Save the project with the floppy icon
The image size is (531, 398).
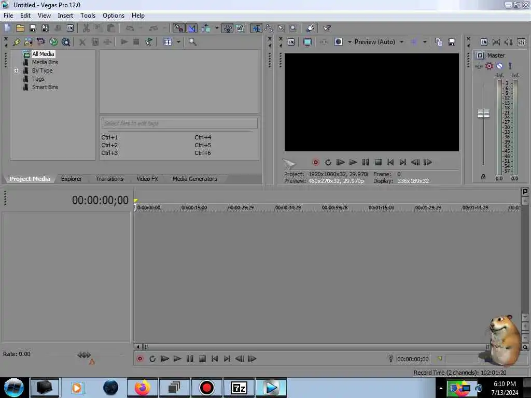(x=33, y=28)
